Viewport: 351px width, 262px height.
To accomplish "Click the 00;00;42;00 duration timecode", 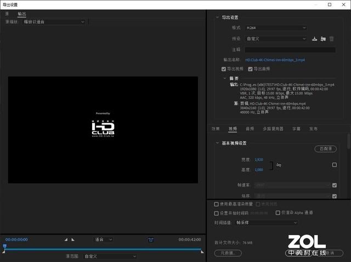I will coord(190,240).
